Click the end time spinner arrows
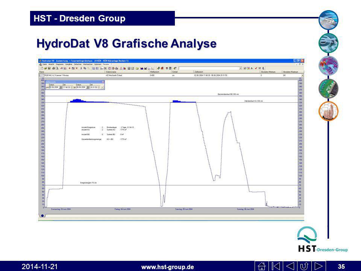 pyautogui.click(x=99, y=87)
